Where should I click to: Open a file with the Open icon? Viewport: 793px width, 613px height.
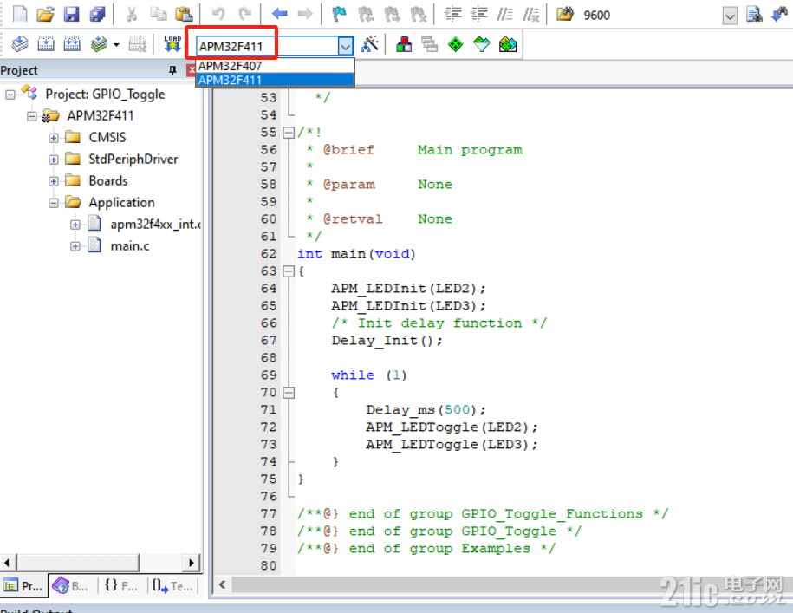(x=46, y=14)
